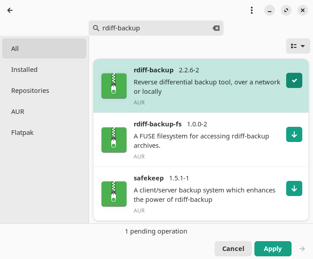The width and height of the screenshot is (313, 259).
Task: Click the 1 pending operation status
Action: (x=156, y=231)
